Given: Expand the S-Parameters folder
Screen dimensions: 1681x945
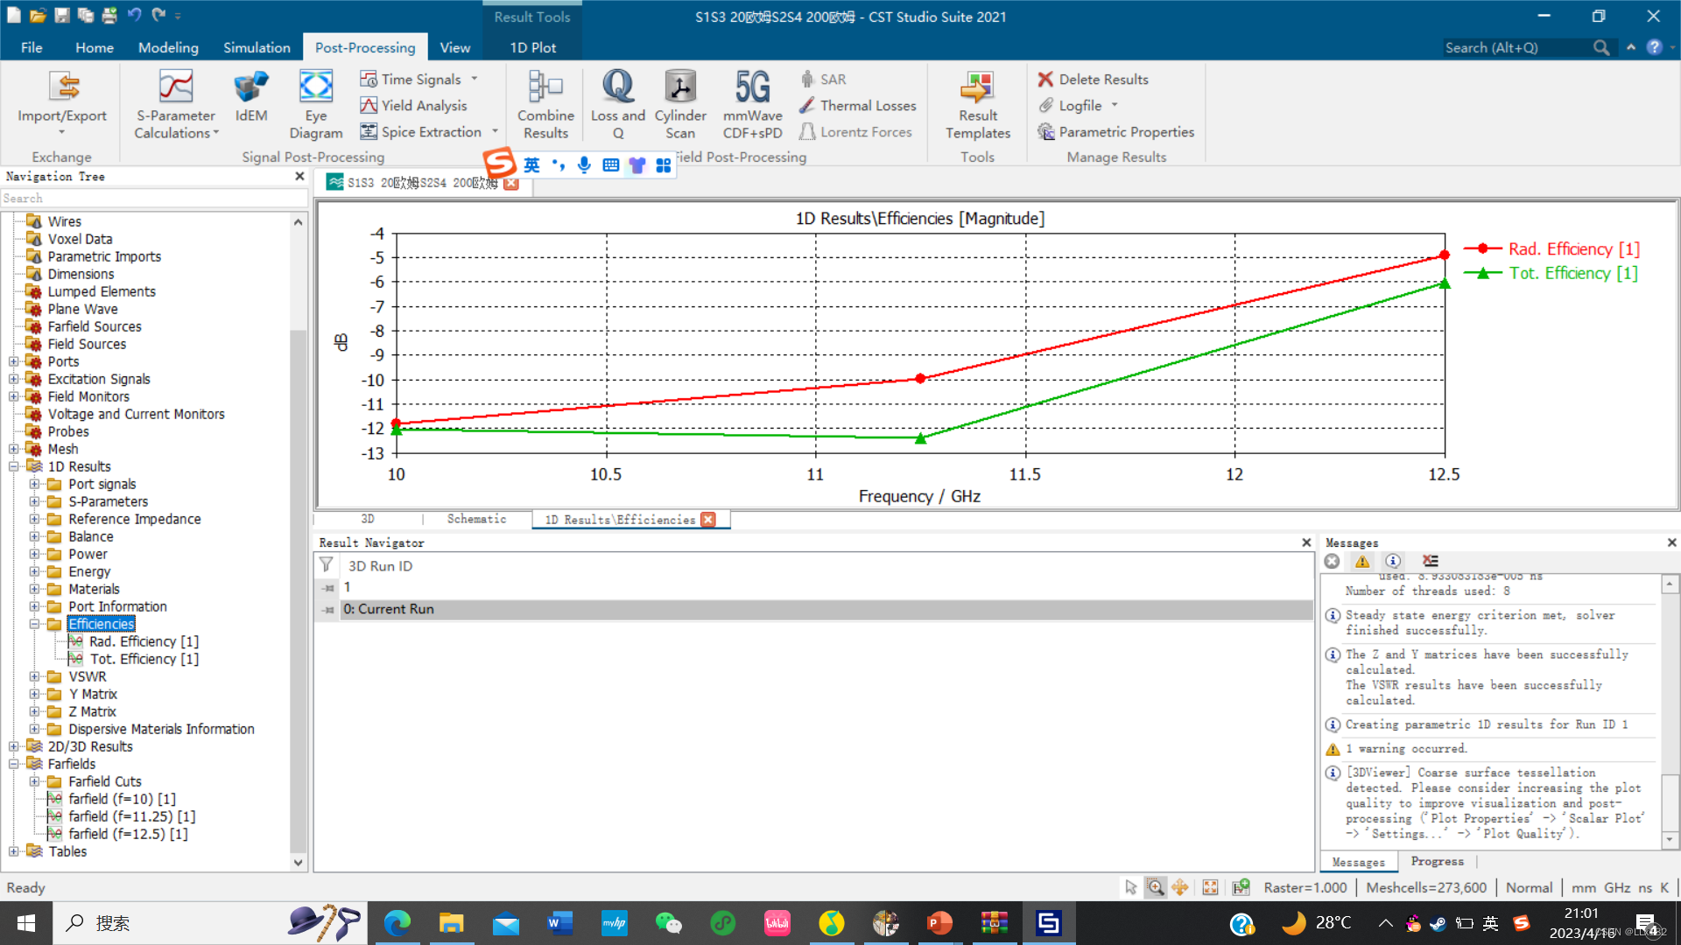Looking at the screenshot, I should [34, 501].
